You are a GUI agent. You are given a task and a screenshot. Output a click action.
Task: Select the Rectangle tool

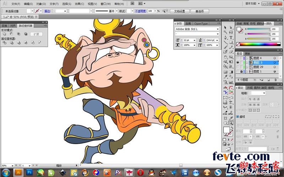click(231, 42)
